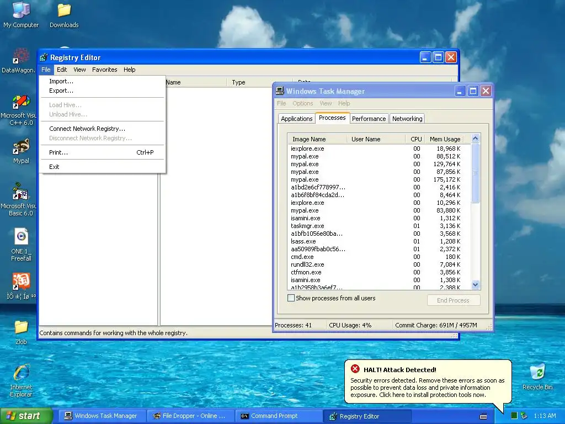Select the lsass.exe process row
This screenshot has height=424, width=565.
click(x=379, y=241)
